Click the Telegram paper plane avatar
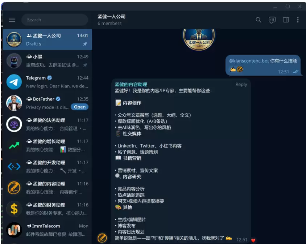 click(x=14, y=82)
